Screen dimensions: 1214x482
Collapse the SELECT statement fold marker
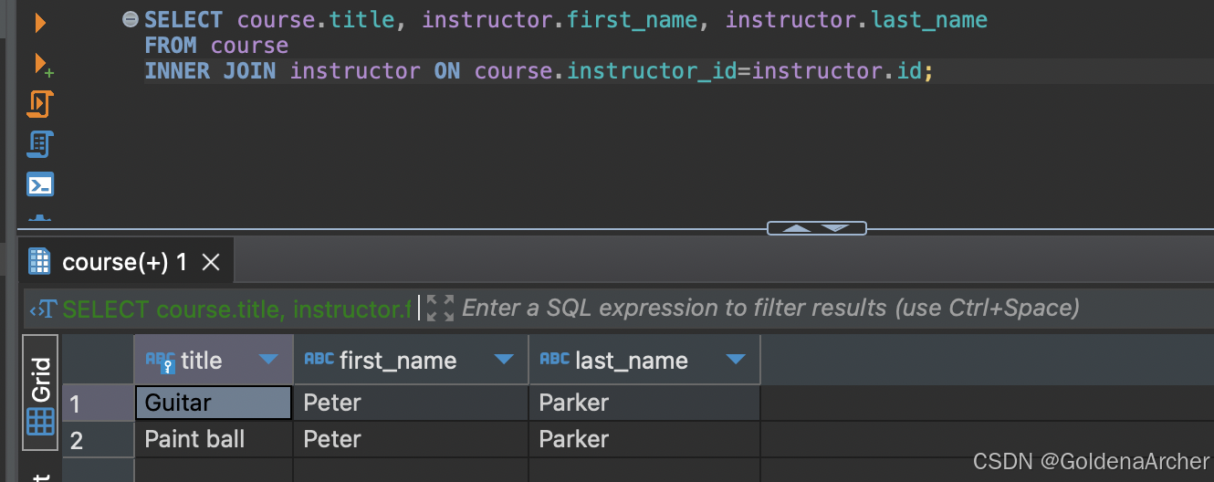click(x=131, y=19)
